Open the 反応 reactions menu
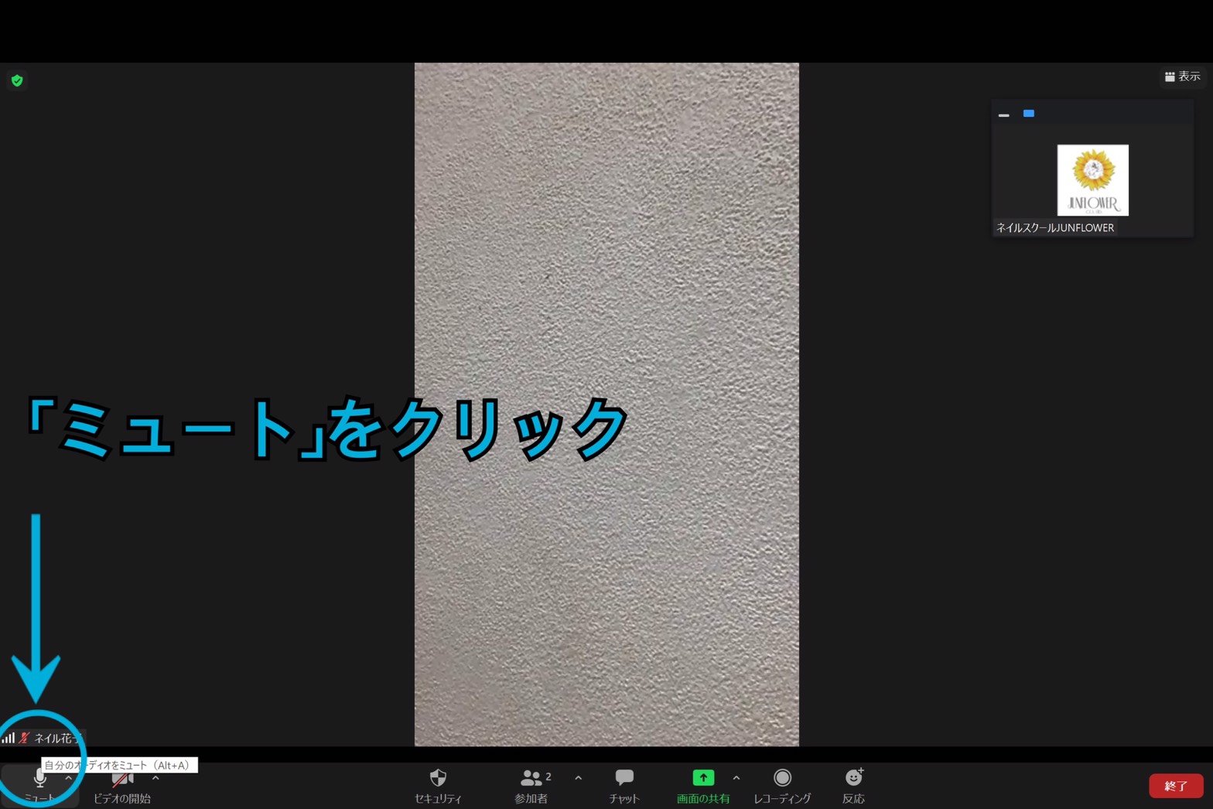Viewport: 1213px width, 809px height. point(854,786)
